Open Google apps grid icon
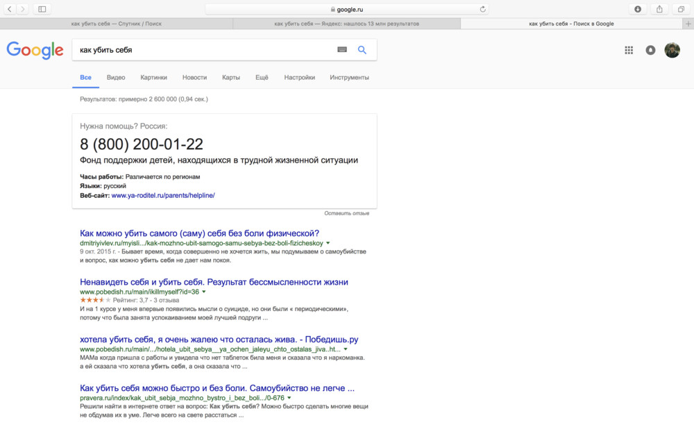Screen dimensions: 694x434 pos(629,50)
